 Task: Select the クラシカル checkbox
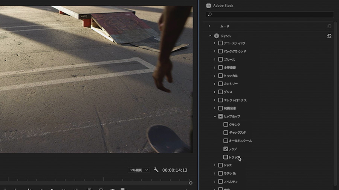(x=220, y=75)
